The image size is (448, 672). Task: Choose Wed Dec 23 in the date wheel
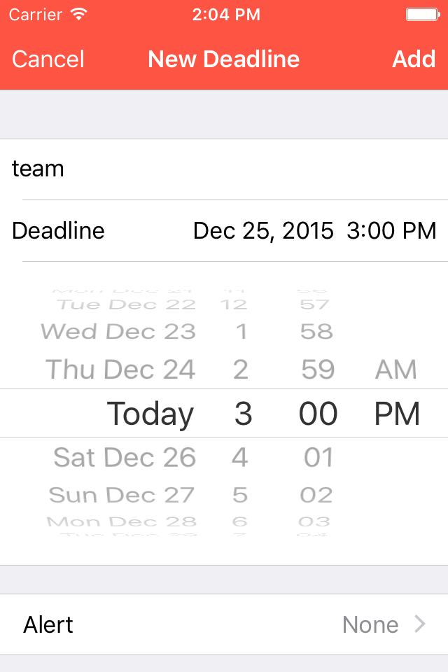tap(118, 331)
